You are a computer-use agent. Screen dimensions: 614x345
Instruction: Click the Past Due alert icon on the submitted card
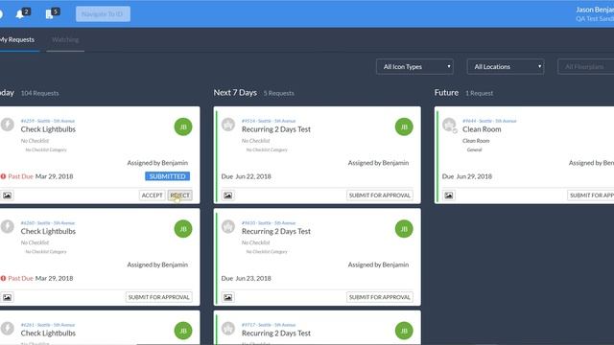pos(3,176)
